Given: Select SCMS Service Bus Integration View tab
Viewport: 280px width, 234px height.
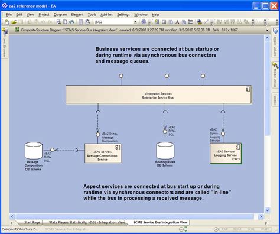Looking at the screenshot, I should pyautogui.click(x=160, y=222).
